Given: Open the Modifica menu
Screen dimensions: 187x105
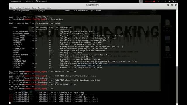Looking at the screenshot, I should click(x=18, y=8).
